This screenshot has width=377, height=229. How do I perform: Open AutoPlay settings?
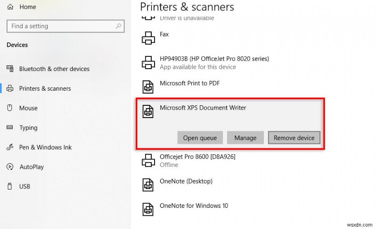(32, 167)
